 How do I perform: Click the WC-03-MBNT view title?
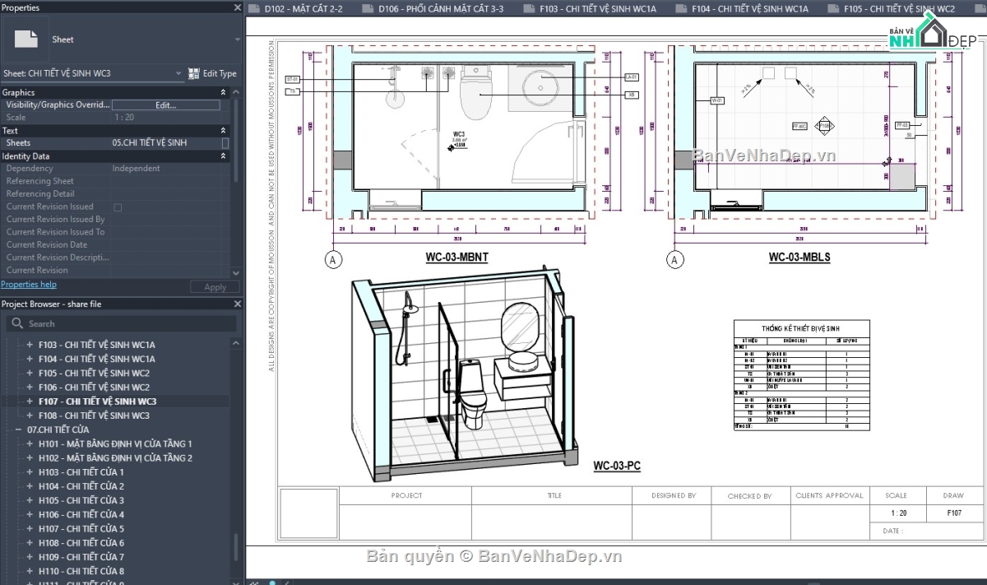pyautogui.click(x=456, y=258)
